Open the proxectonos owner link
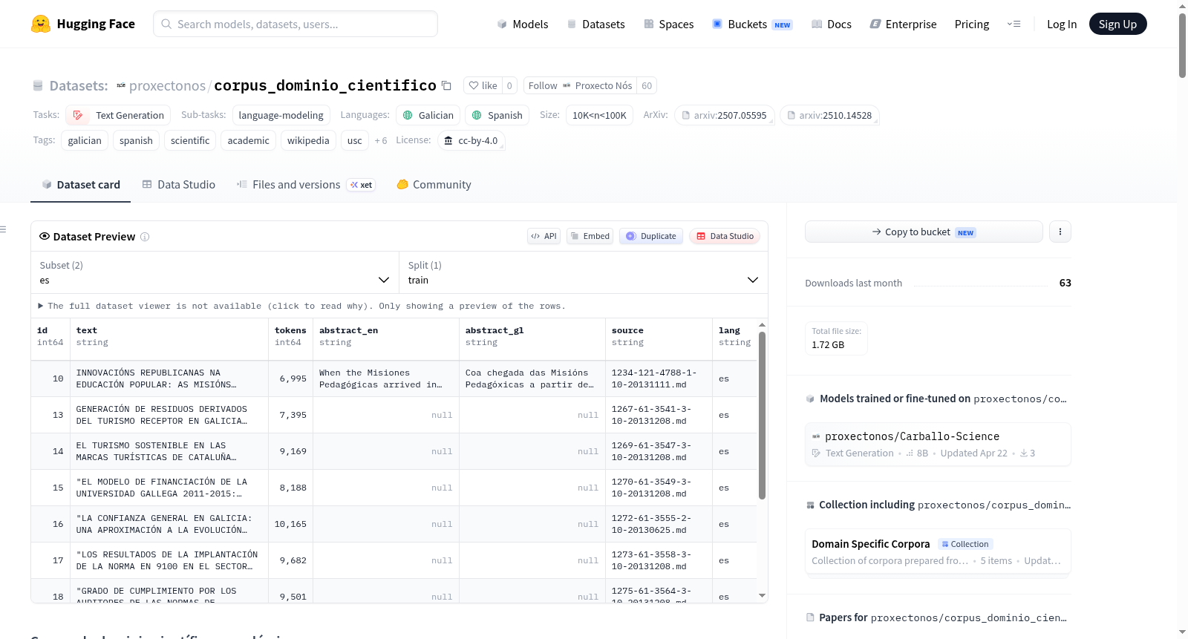1188x639 pixels. tap(167, 85)
